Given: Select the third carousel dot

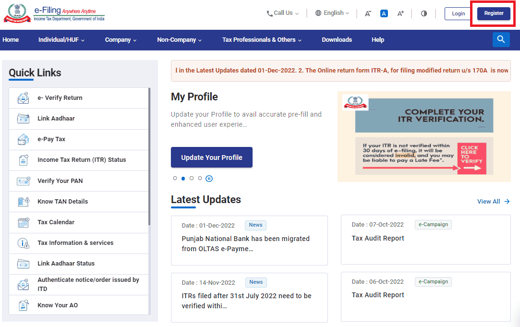Looking at the screenshot, I should click(x=192, y=179).
